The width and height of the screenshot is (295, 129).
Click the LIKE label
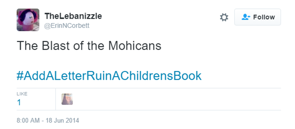pos(22,94)
